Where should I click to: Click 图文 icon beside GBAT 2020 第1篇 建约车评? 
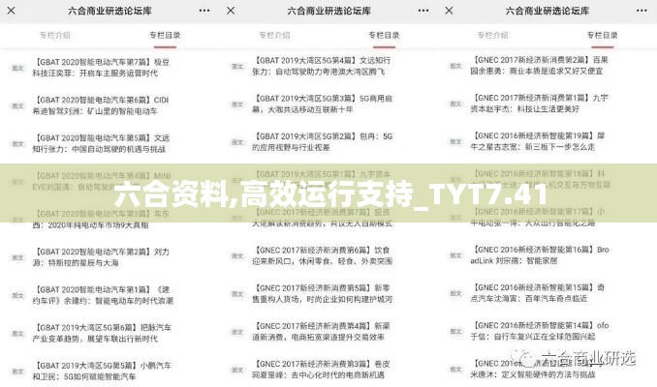pyautogui.click(x=18, y=295)
